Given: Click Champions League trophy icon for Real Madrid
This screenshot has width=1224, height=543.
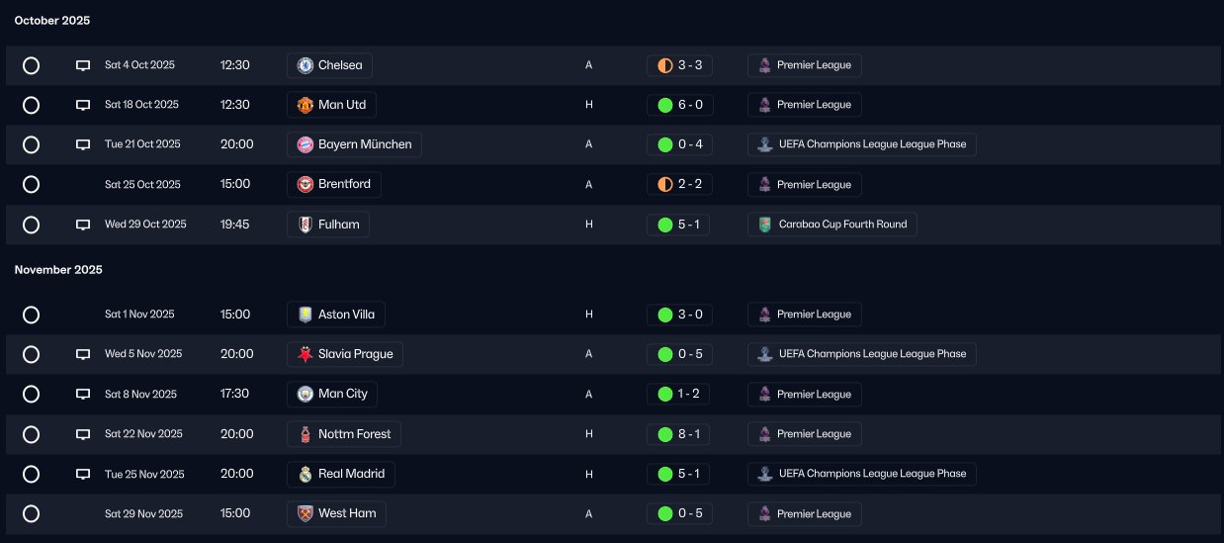Looking at the screenshot, I should 764,474.
